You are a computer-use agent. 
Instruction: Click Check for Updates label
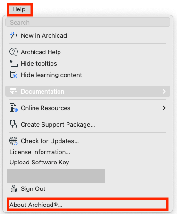50,141
